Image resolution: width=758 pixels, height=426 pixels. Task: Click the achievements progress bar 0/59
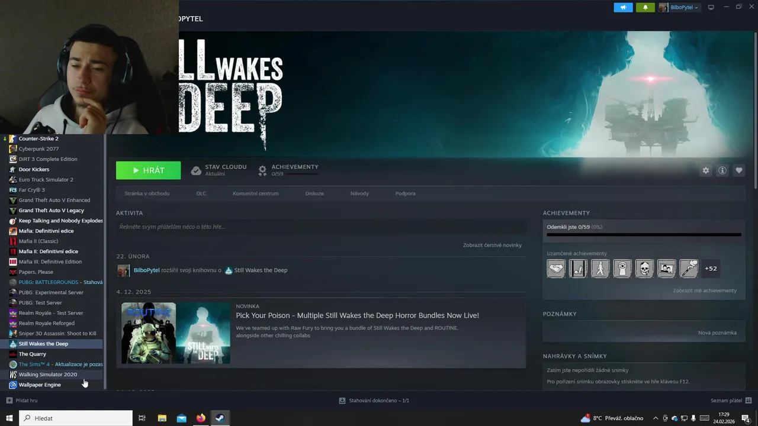click(644, 235)
